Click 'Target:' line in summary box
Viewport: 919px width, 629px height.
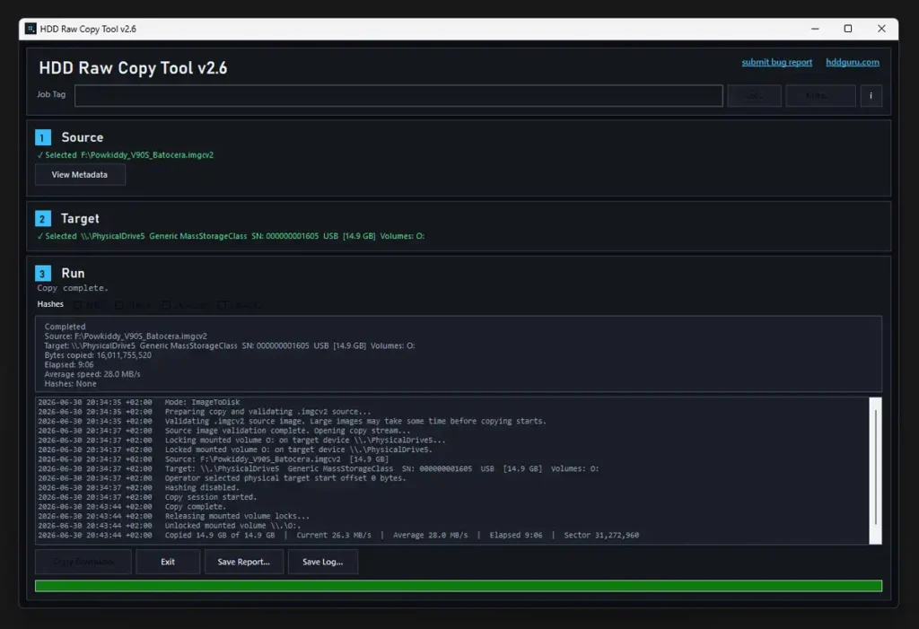tap(230, 345)
